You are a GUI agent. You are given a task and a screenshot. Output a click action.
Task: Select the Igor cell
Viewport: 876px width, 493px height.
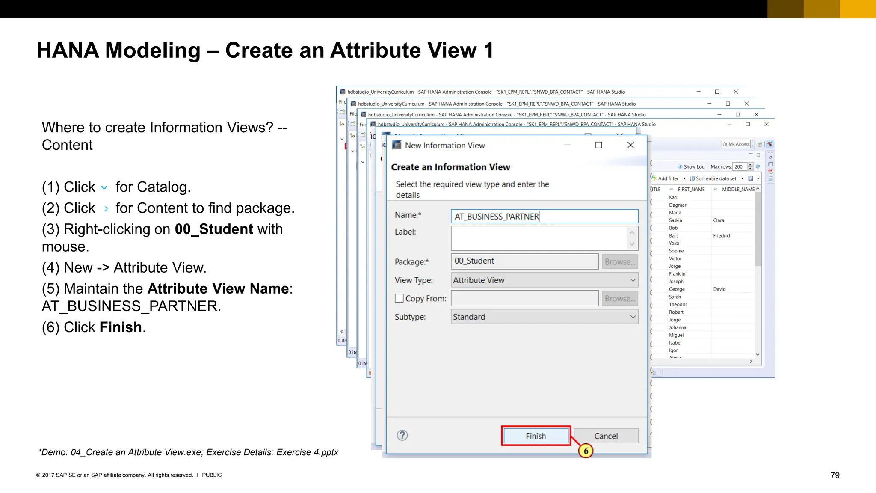pyautogui.click(x=690, y=350)
